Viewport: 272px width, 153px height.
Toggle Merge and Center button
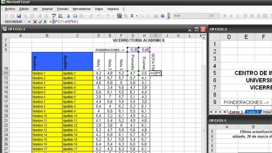coord(265,16)
